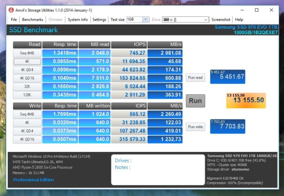Click the Compression 100% (Incompressible) text
The height and width of the screenshot is (196, 284).
tap(235, 183)
